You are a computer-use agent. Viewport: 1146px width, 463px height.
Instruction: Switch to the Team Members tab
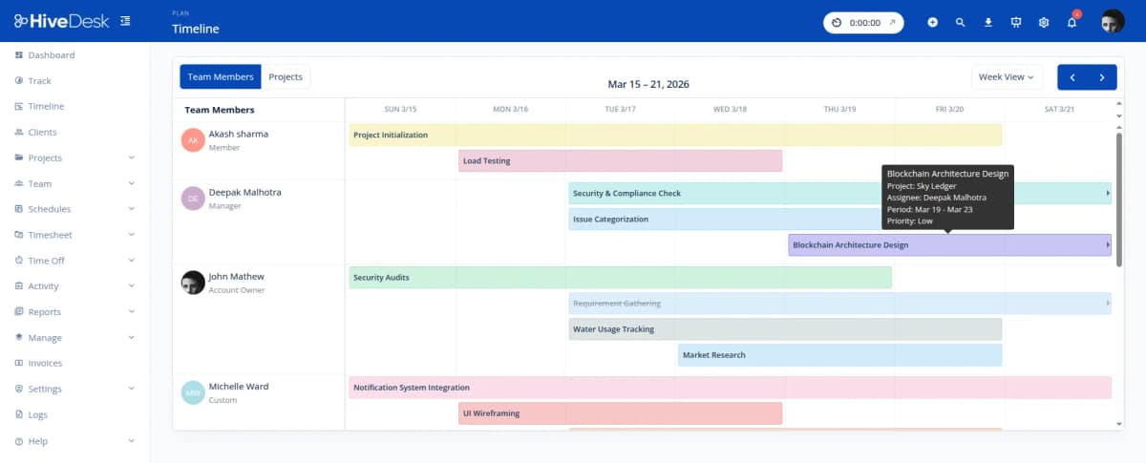[x=221, y=77]
